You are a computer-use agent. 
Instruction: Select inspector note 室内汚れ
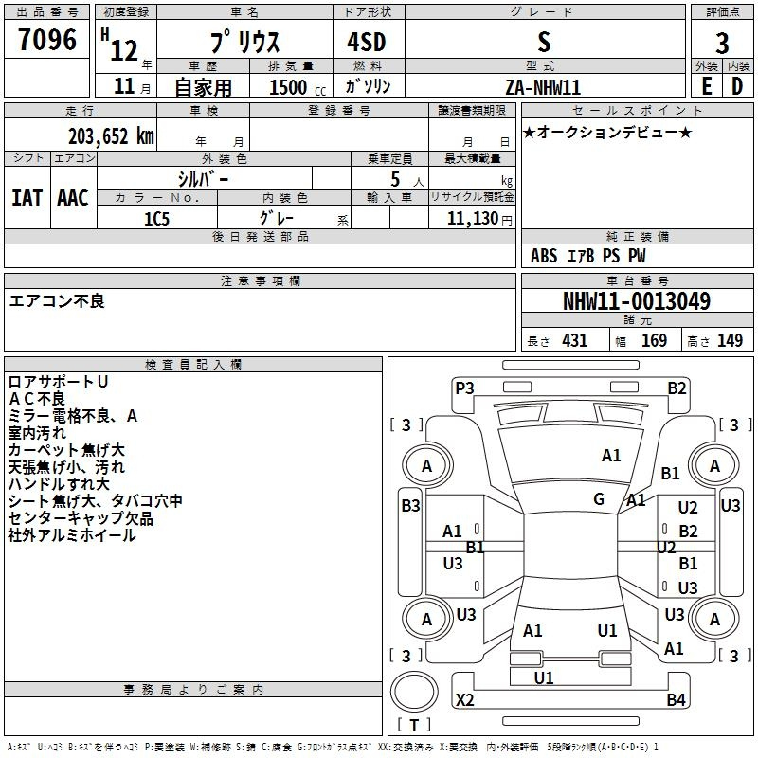coord(37,433)
